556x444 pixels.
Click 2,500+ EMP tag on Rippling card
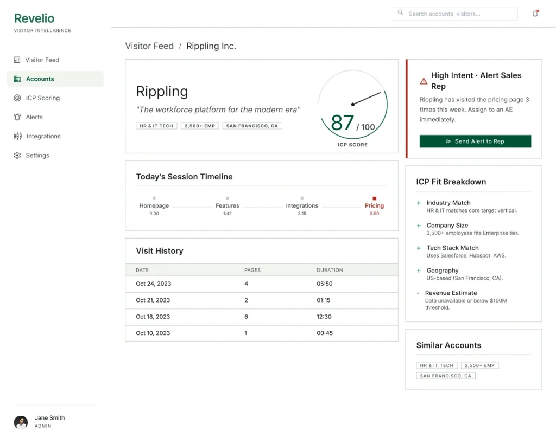point(200,126)
